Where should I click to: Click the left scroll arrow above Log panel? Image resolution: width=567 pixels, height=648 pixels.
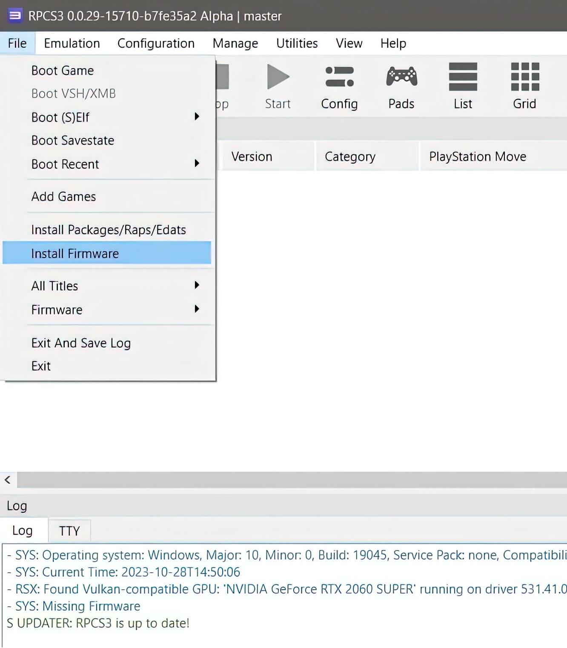[x=7, y=480]
